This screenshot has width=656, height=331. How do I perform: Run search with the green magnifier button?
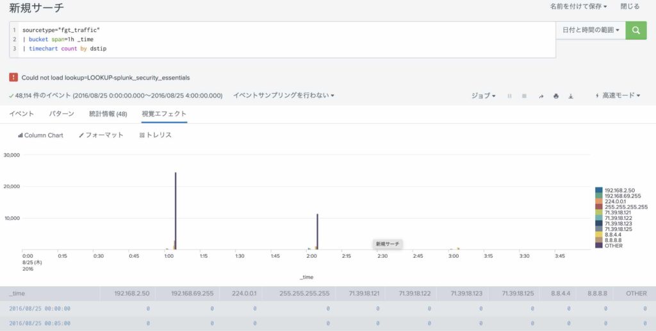[635, 30]
